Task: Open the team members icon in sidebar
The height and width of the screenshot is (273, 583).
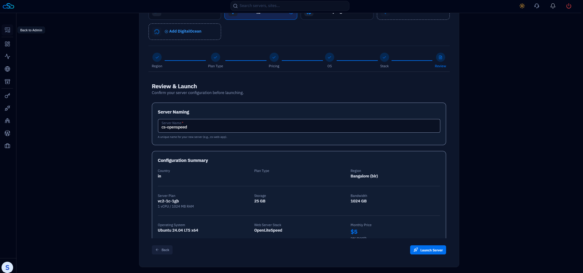Action: point(8,121)
